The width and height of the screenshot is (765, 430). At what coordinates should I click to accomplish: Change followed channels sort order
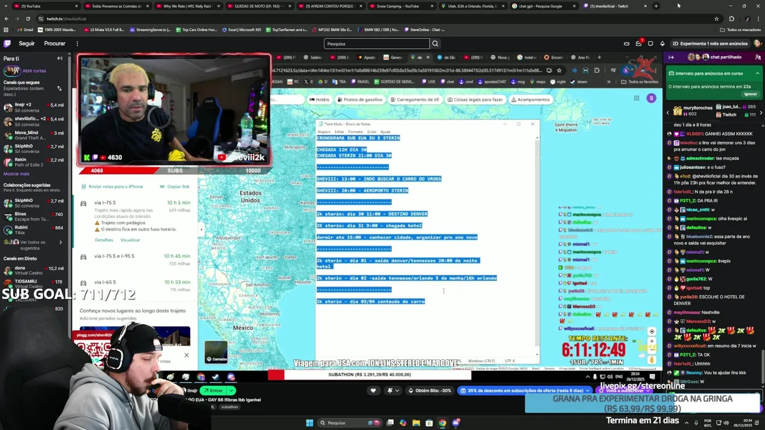59,88
